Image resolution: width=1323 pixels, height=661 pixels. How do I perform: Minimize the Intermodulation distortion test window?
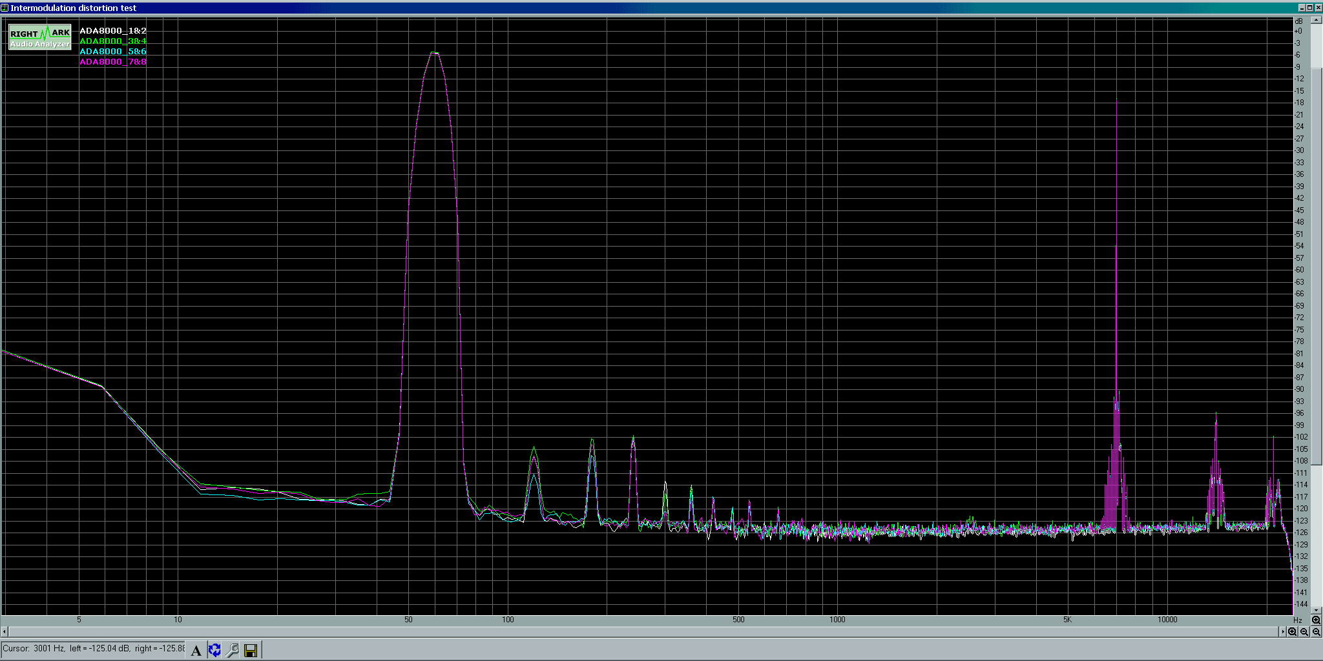pyautogui.click(x=1302, y=8)
